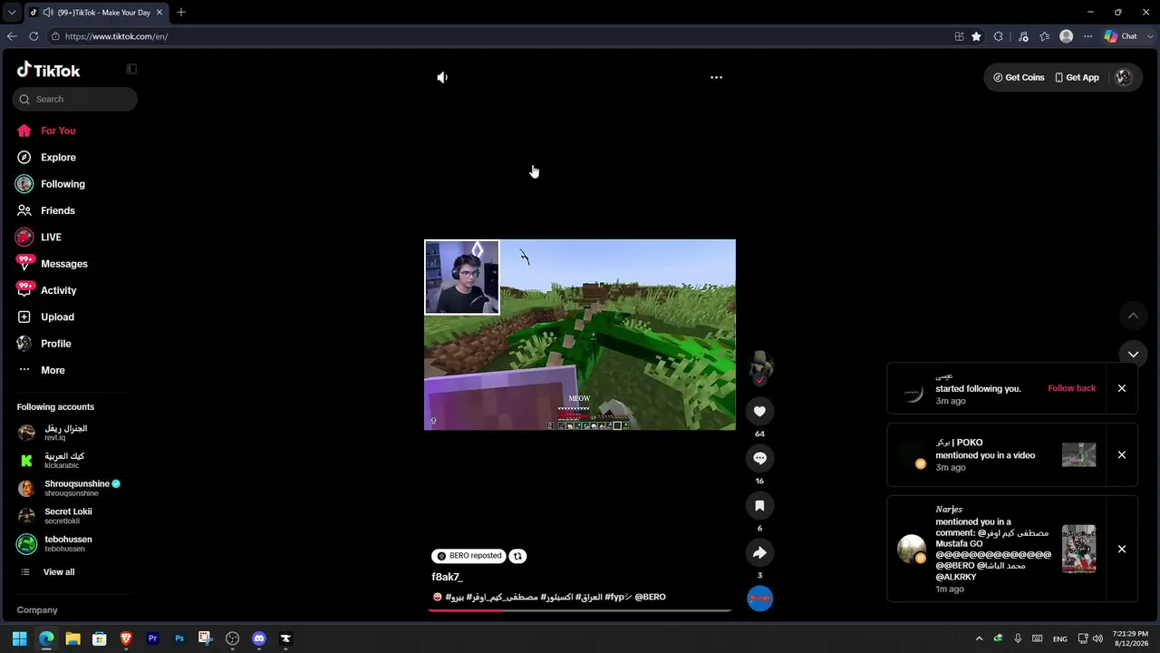This screenshot has height=653, width=1160.
Task: Open the POKO mentioned video thumbnail
Action: 1078,455
